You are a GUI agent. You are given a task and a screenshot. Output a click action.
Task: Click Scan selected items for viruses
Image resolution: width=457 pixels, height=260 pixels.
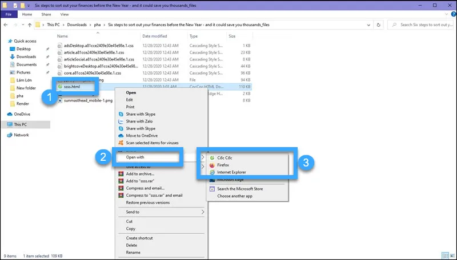click(152, 143)
